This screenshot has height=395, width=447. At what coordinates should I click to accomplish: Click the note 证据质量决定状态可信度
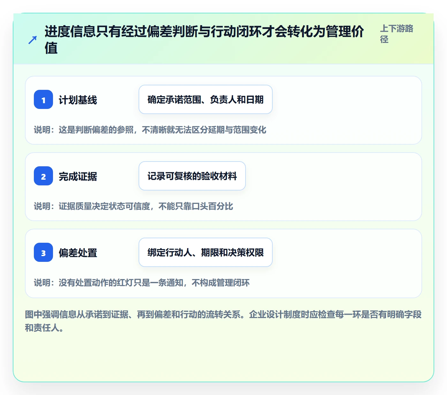coord(133,206)
